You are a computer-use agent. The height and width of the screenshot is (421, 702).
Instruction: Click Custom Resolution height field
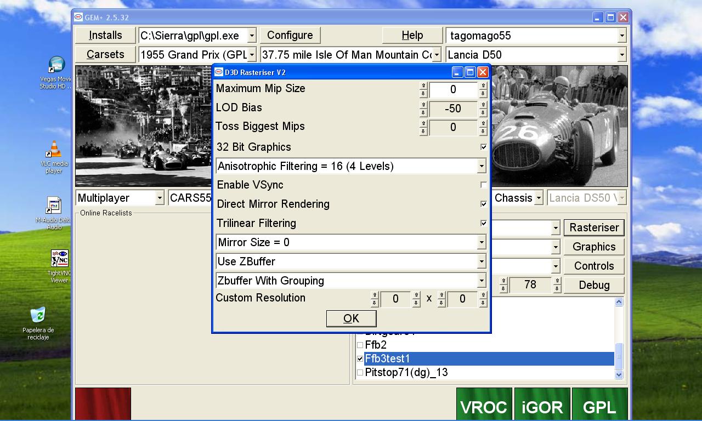click(x=462, y=299)
